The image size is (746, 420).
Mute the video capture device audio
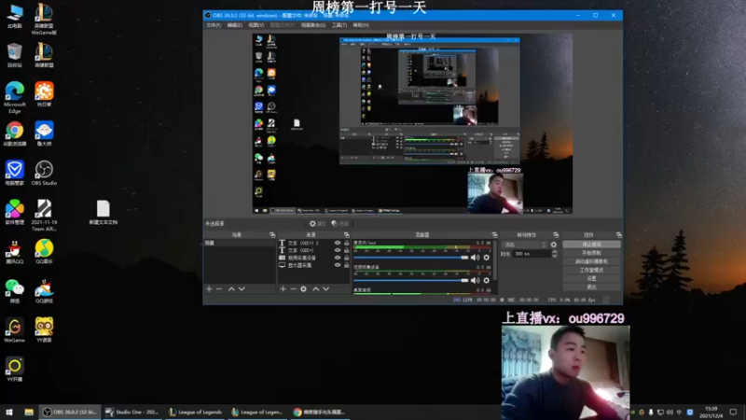click(x=475, y=281)
